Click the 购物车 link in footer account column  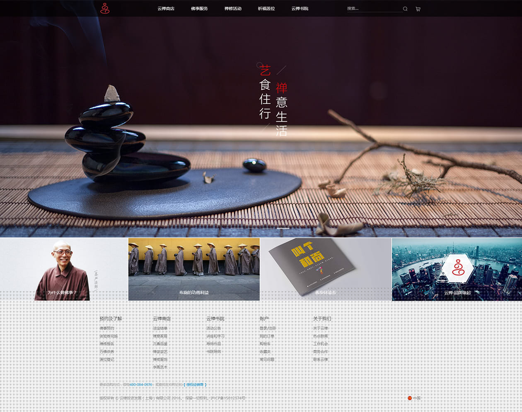[265, 344]
